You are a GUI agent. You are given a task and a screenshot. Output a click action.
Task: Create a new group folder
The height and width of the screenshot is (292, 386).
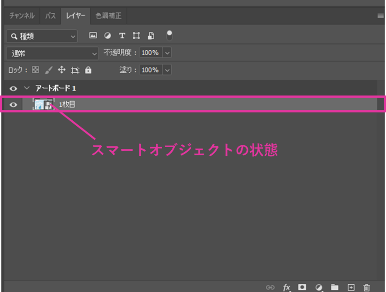pyautogui.click(x=335, y=287)
